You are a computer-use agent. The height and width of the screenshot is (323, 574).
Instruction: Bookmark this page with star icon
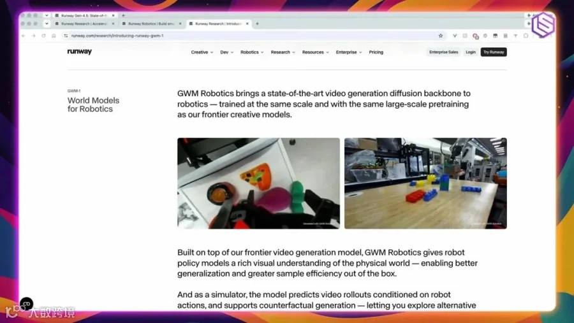[x=441, y=36]
